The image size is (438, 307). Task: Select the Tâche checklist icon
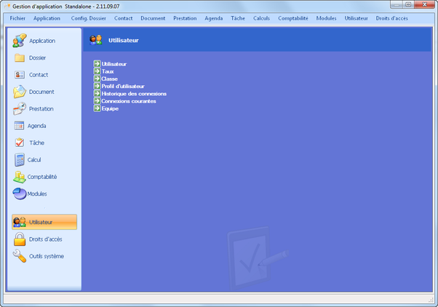point(20,143)
